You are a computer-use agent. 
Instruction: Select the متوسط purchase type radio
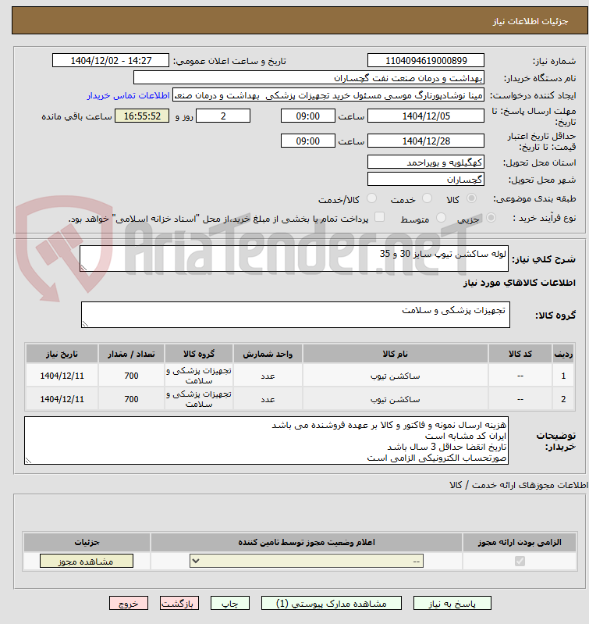point(441,218)
